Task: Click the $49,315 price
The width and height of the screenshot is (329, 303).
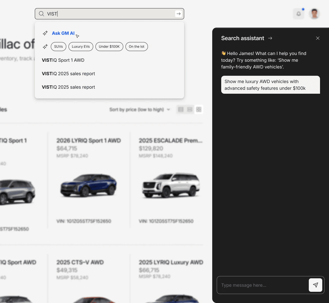Action: point(67,270)
